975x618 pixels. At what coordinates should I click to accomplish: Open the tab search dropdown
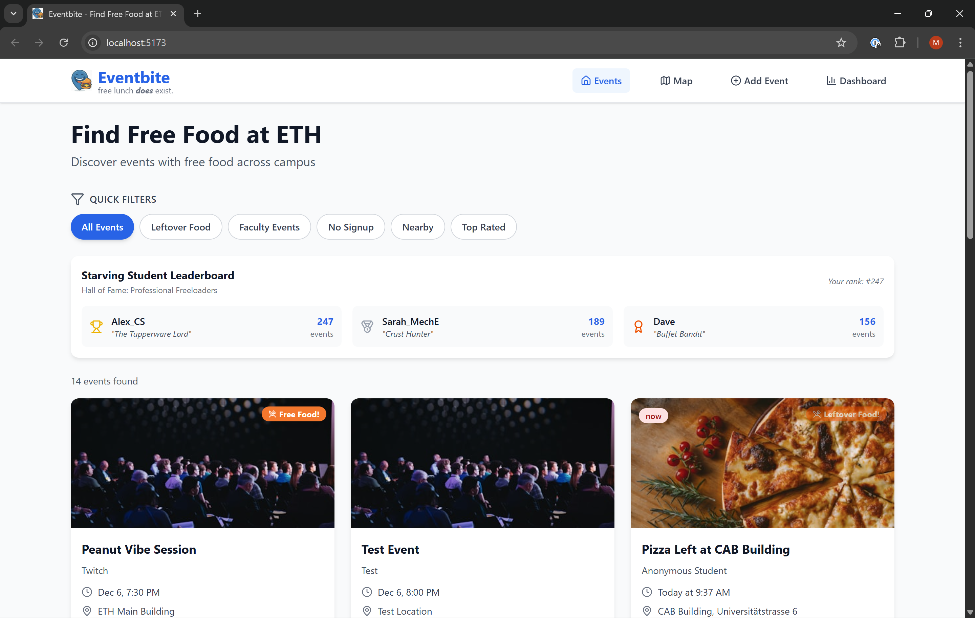13,14
